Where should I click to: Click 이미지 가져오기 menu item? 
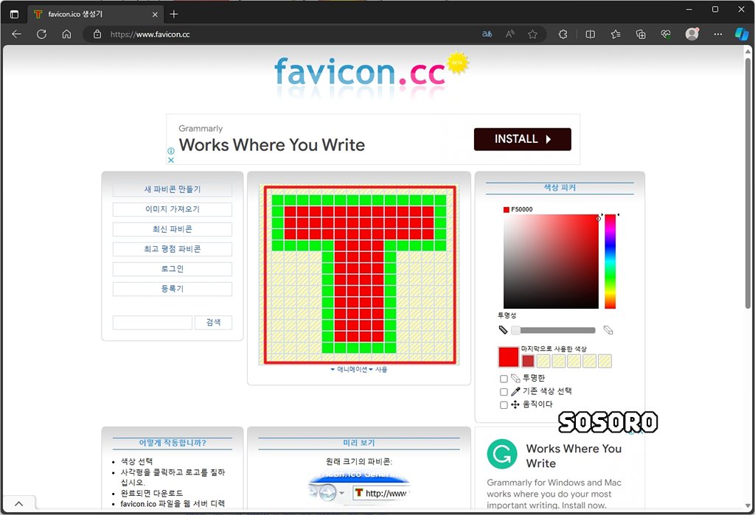(x=173, y=209)
